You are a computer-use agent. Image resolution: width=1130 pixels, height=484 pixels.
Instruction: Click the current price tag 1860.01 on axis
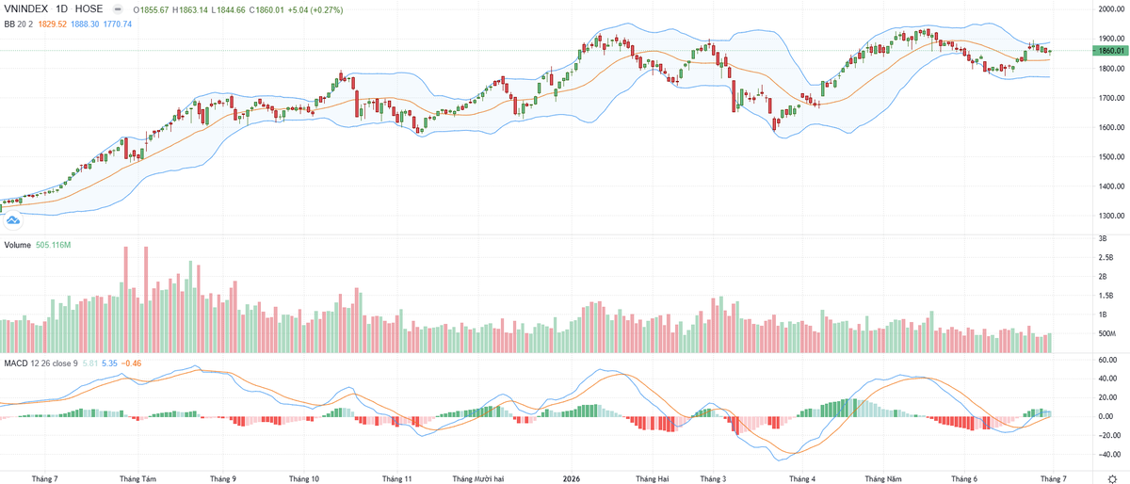(1111, 50)
